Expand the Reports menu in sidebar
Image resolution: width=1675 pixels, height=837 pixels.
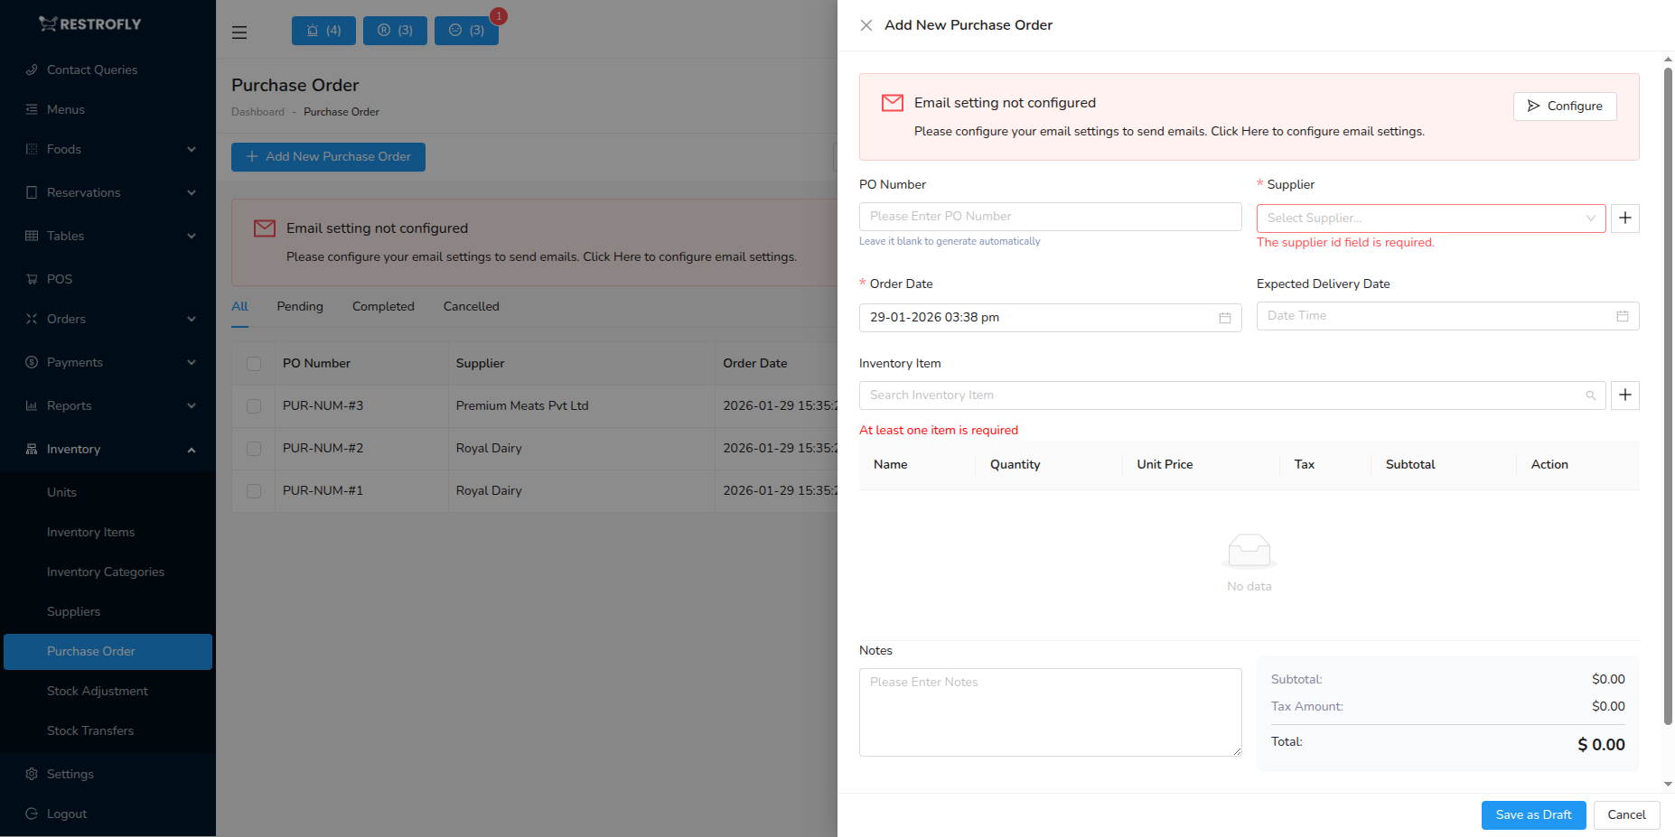tap(69, 405)
